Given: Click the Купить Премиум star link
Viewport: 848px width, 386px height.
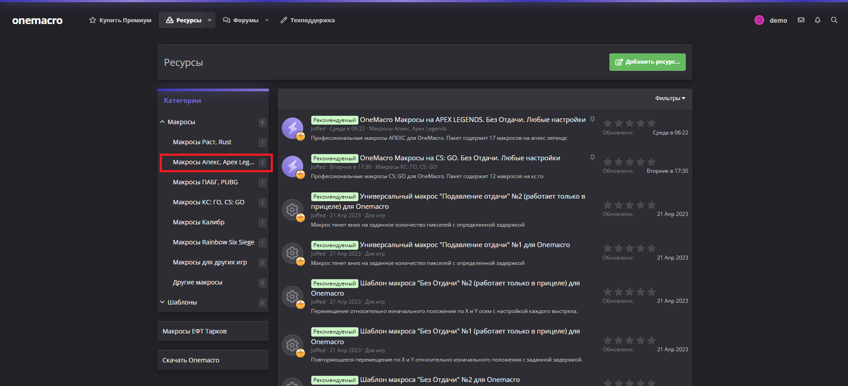Looking at the screenshot, I should point(120,20).
